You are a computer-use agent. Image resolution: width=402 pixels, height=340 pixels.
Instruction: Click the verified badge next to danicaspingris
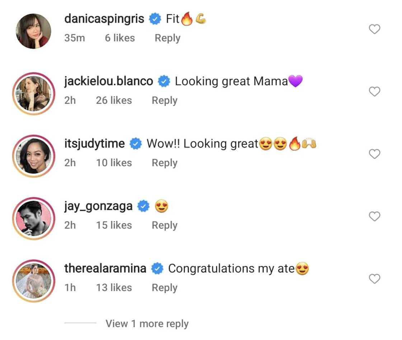(x=155, y=19)
